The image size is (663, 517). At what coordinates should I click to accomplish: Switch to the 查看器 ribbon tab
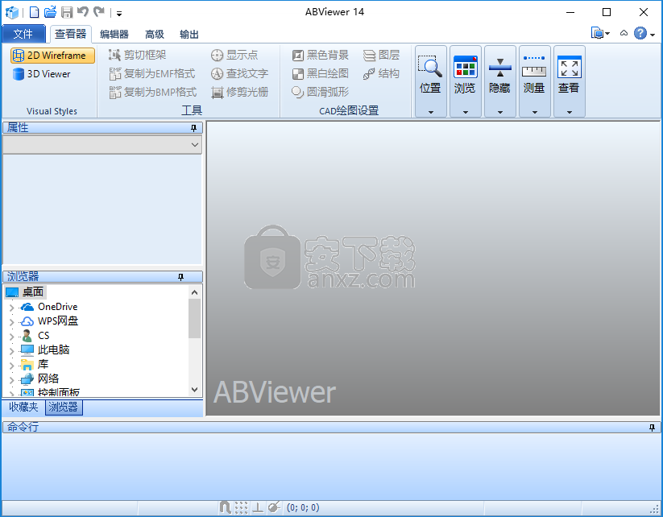click(x=71, y=34)
